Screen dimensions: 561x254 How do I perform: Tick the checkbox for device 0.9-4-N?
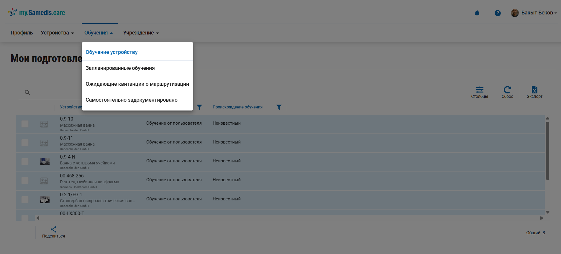click(x=25, y=162)
